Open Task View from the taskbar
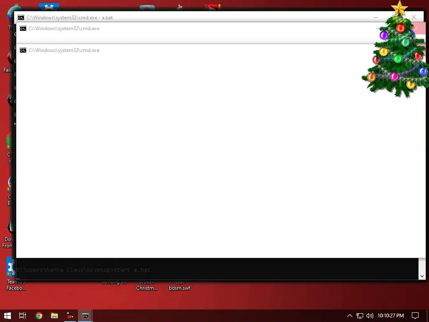 point(23,316)
